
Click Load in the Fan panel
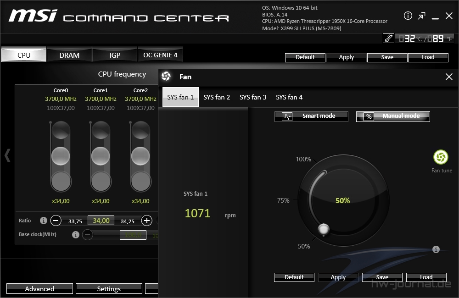[426, 277]
